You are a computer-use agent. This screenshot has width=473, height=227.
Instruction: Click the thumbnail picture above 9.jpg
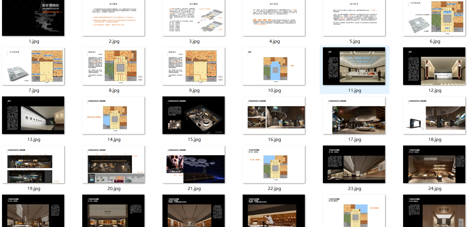click(194, 66)
